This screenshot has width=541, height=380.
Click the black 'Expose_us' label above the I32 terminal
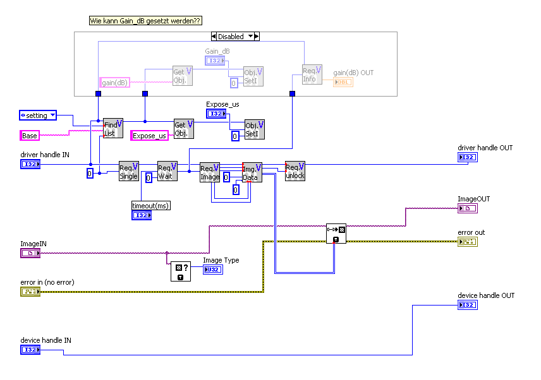[x=222, y=104]
